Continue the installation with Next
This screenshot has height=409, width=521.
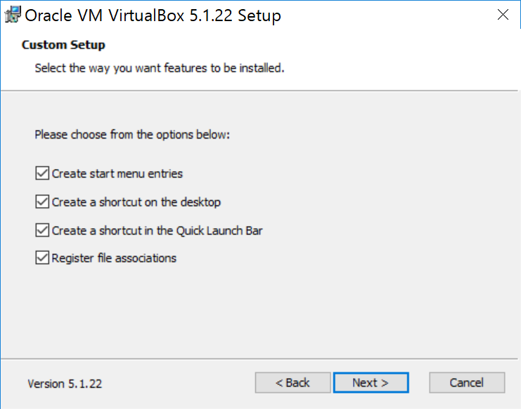coord(371,383)
